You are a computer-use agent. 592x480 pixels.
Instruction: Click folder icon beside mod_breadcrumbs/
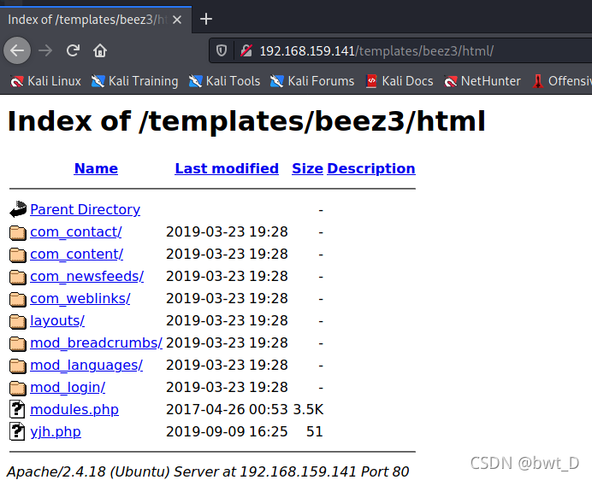point(18,344)
